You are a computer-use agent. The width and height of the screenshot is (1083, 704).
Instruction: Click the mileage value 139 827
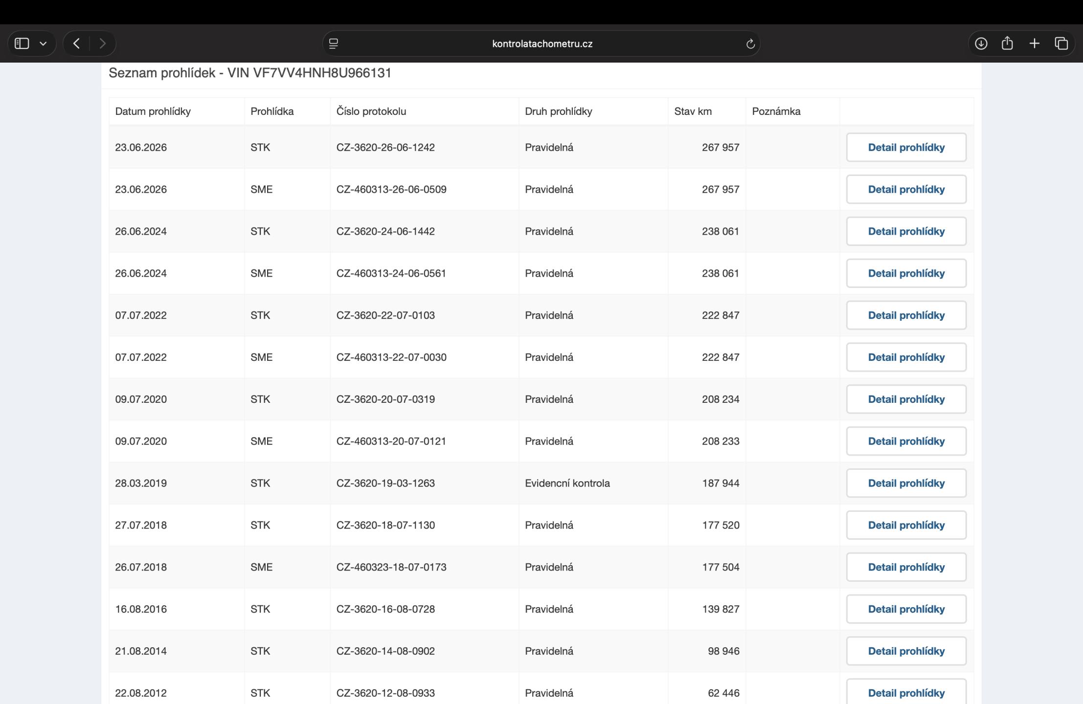pos(721,609)
